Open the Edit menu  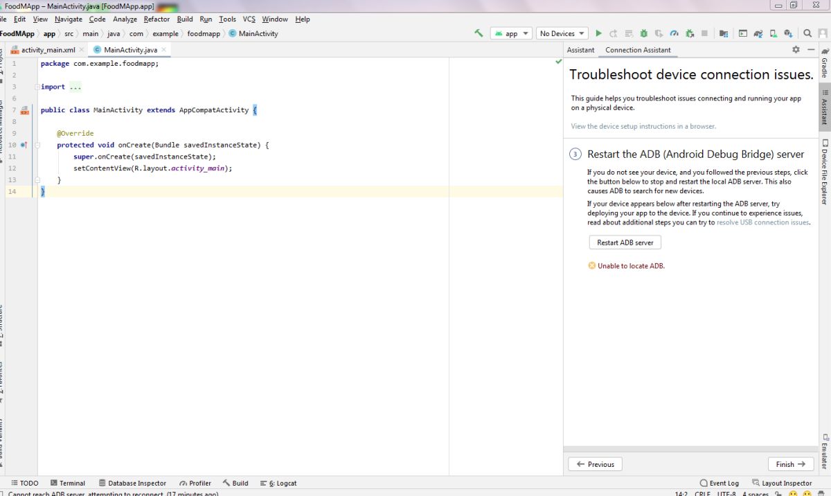19,19
